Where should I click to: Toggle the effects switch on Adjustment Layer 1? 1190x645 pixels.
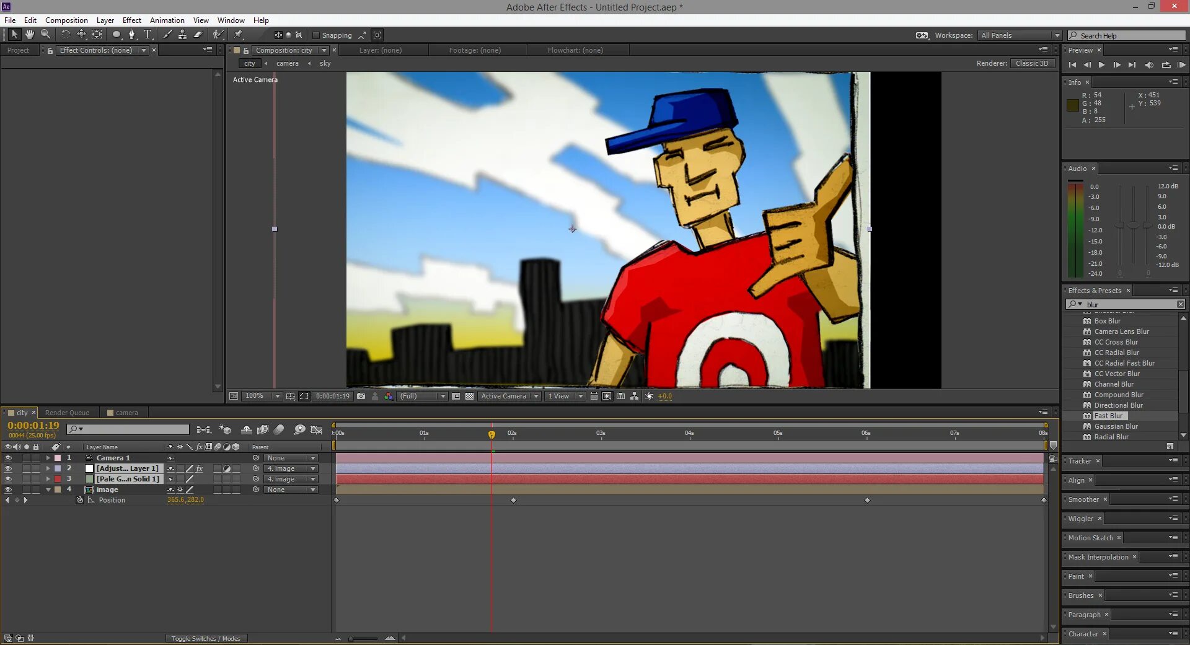tap(199, 468)
